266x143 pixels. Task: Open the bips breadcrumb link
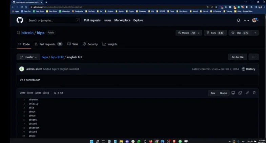[45, 57]
